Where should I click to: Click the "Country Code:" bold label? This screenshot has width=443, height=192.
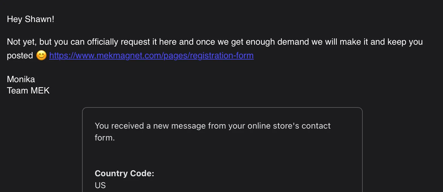tap(124, 173)
